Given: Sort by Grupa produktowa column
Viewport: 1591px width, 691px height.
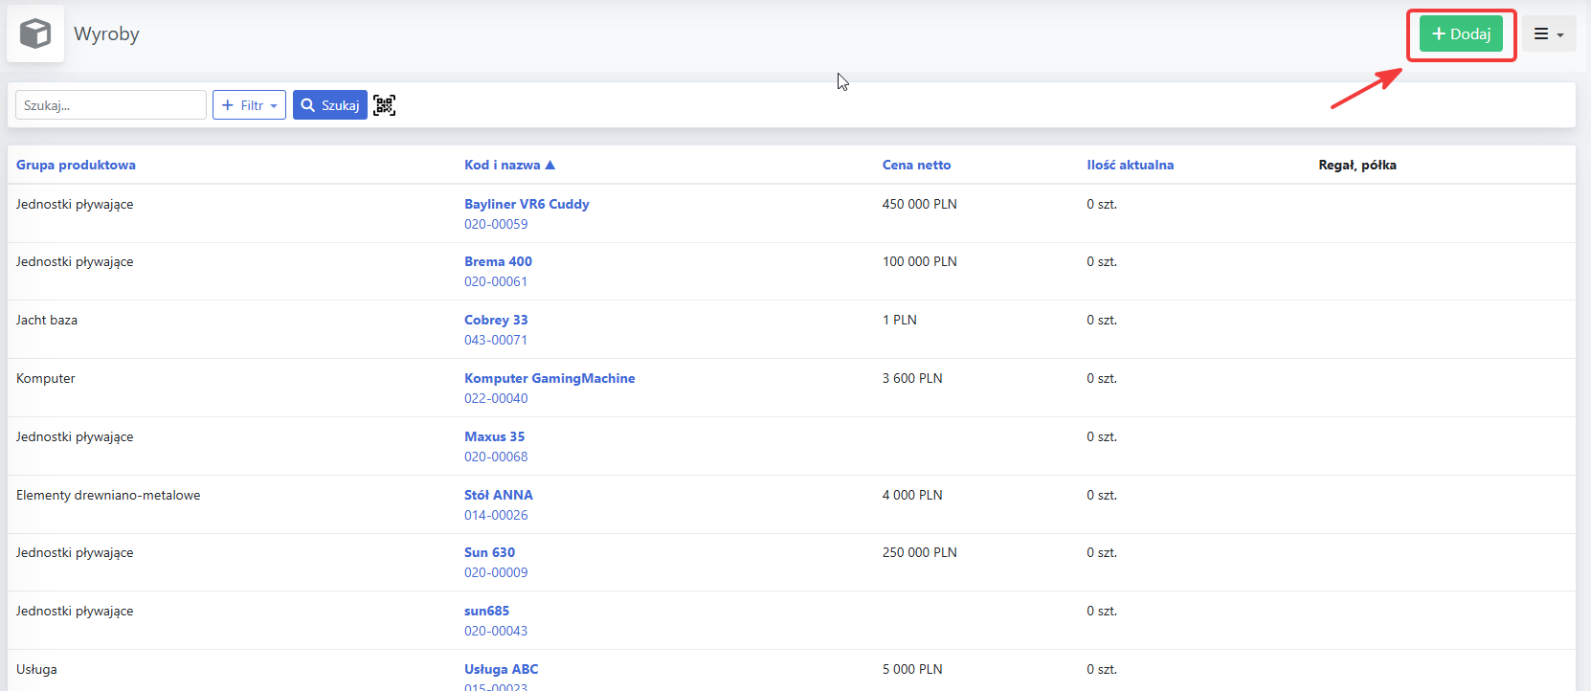Looking at the screenshot, I should (76, 165).
